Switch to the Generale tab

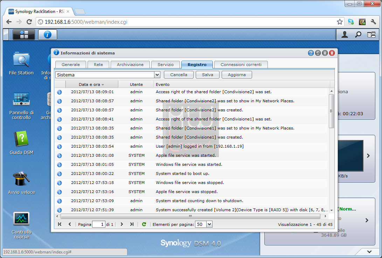click(x=71, y=65)
